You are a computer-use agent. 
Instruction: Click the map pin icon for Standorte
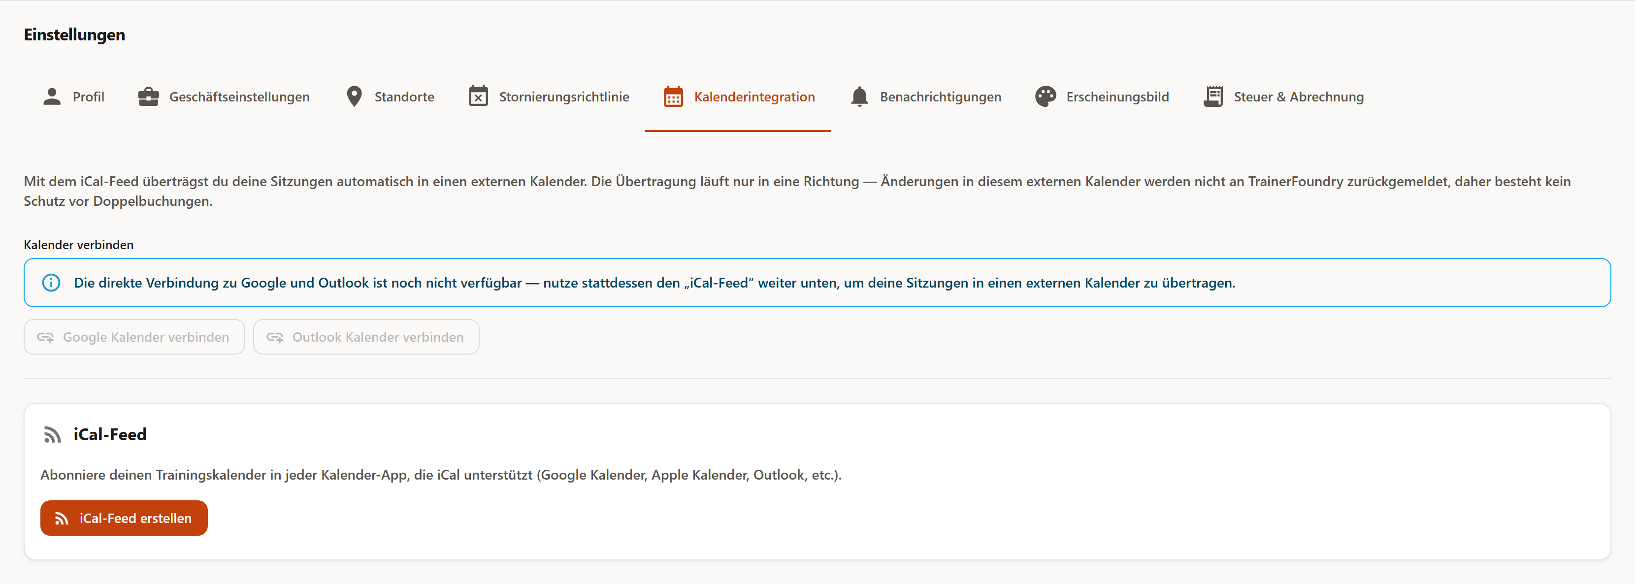click(354, 97)
